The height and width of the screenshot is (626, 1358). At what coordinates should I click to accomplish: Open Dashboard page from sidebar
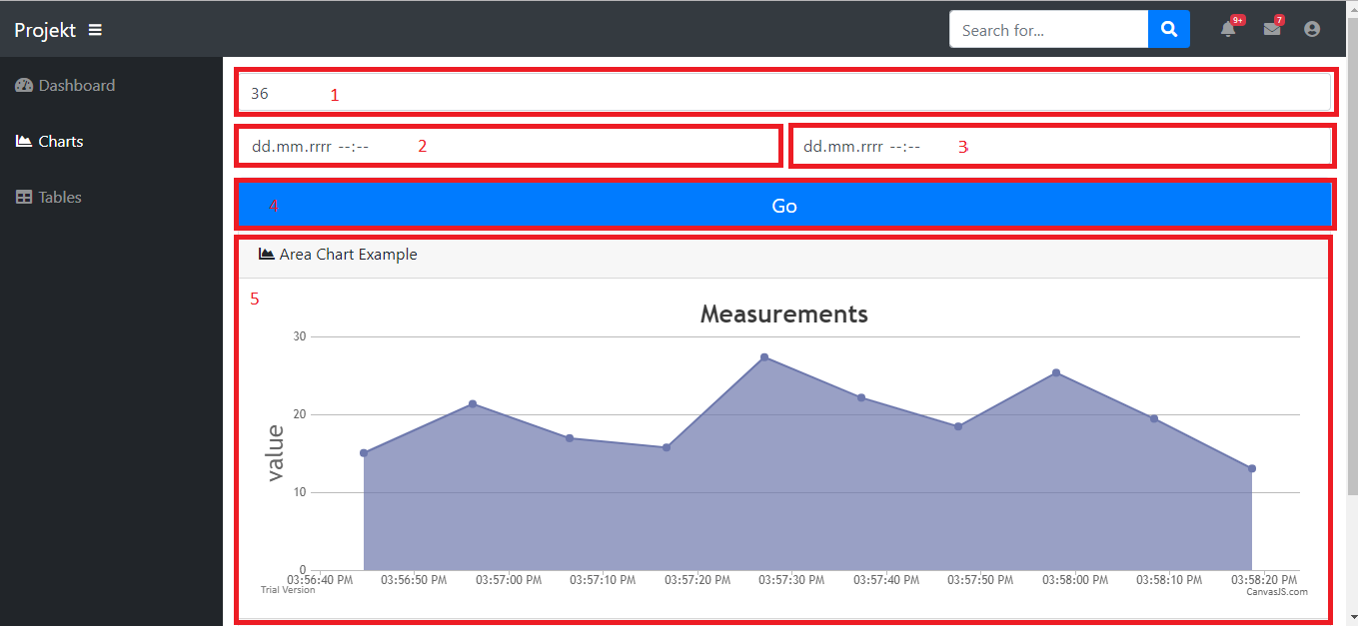(x=76, y=86)
